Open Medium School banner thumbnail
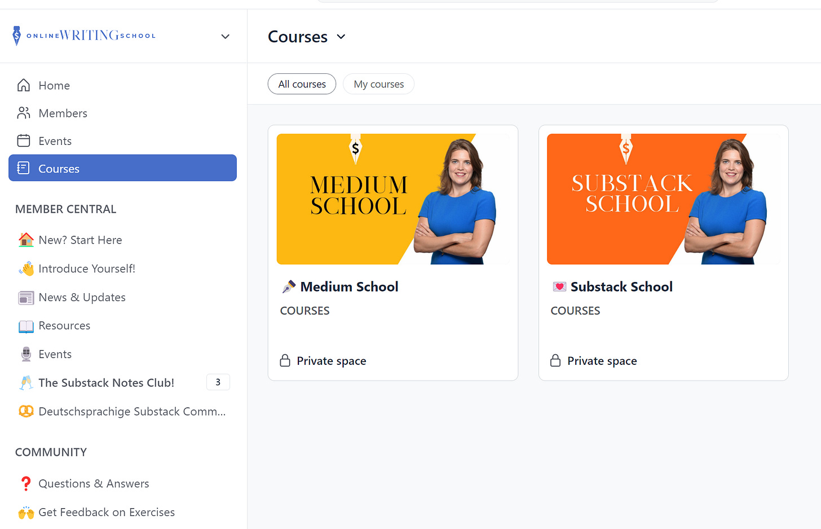Image resolution: width=821 pixels, height=529 pixels. tap(393, 199)
